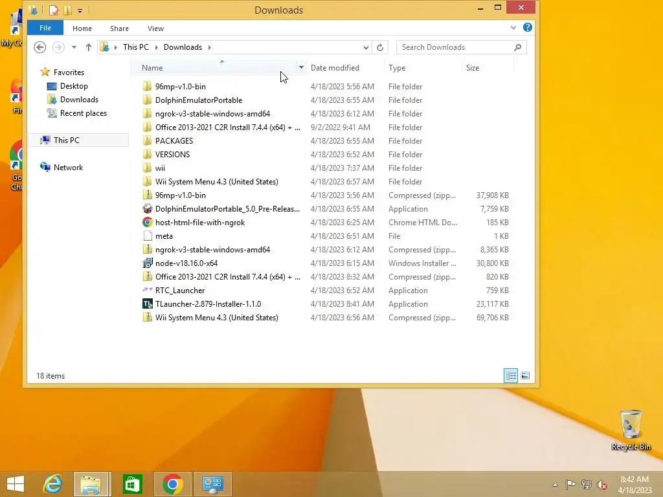Viewport: 663px width, 497px height.
Task: Click the New Folder quick access icon
Action: click(x=67, y=10)
